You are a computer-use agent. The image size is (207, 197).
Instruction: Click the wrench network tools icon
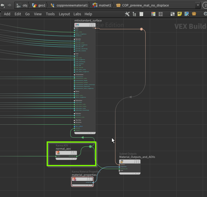pos(128,14)
